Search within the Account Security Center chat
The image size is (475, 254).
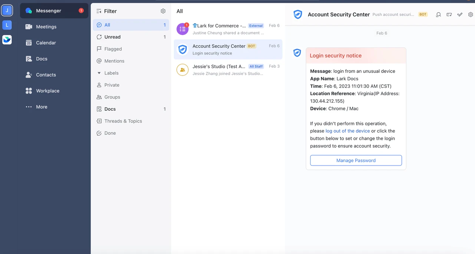438,15
